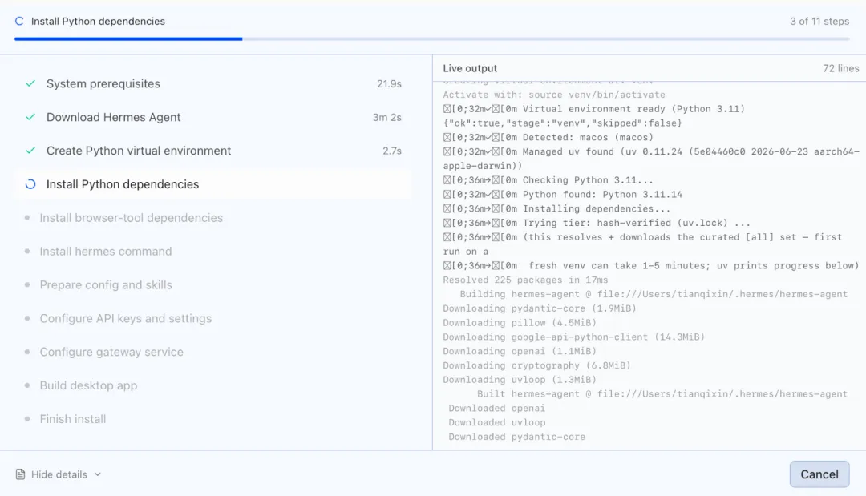The image size is (866, 496).
Task: Click the log line Checking Python 3.11...
Action: (x=548, y=180)
